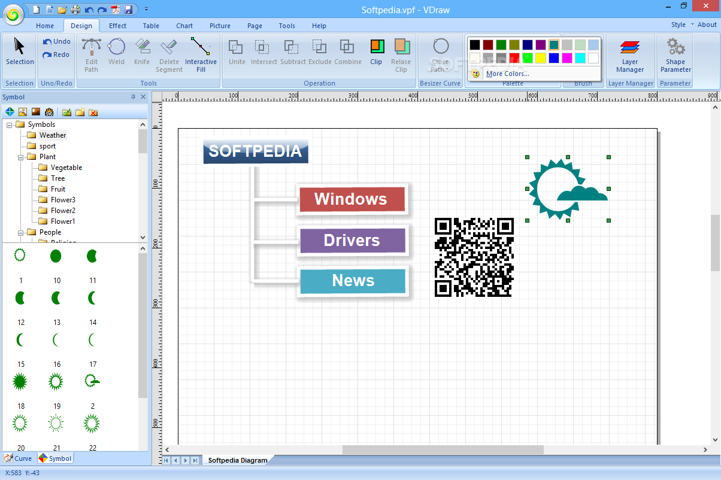
Task: Open the Shape Parameter gears icon
Action: click(x=675, y=55)
